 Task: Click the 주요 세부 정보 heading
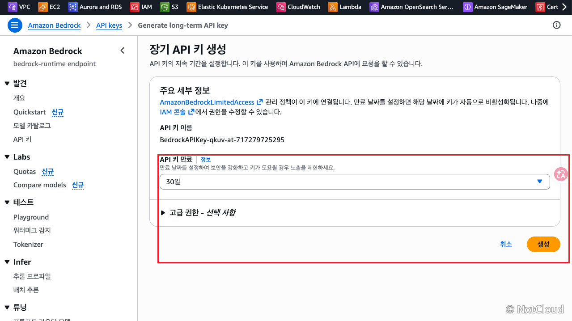coord(185,91)
